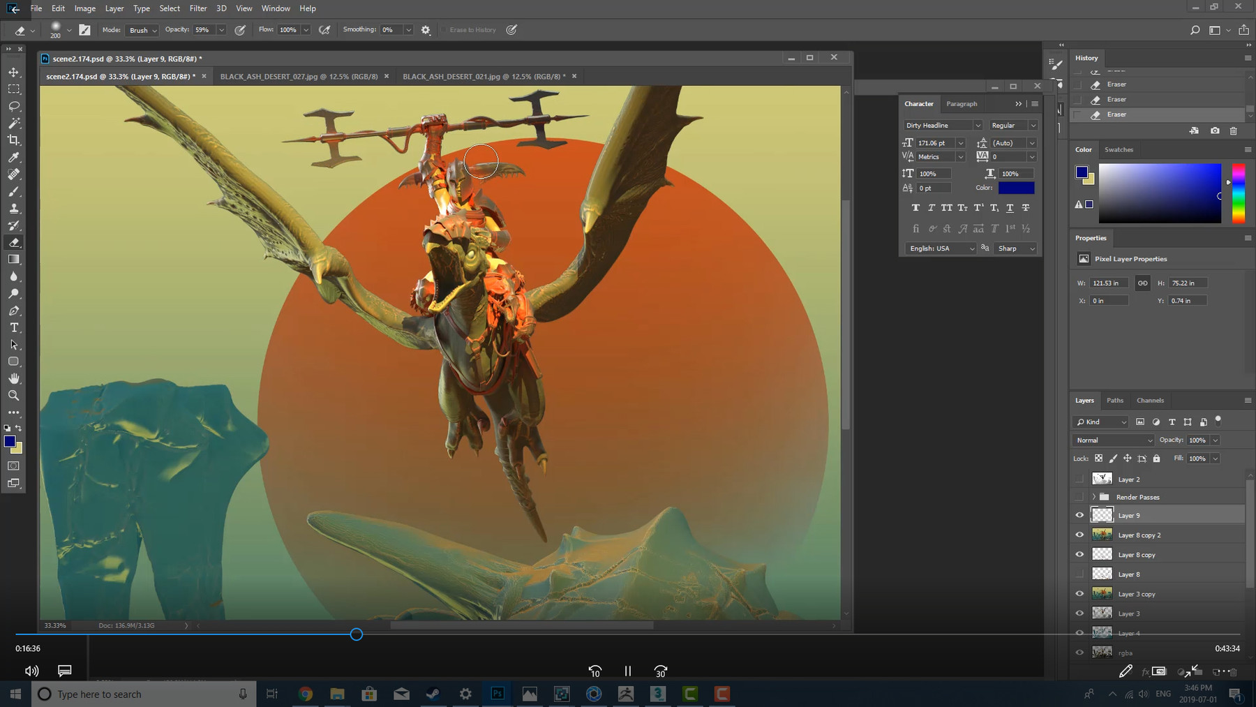Select the Healing Brush tool

14,174
